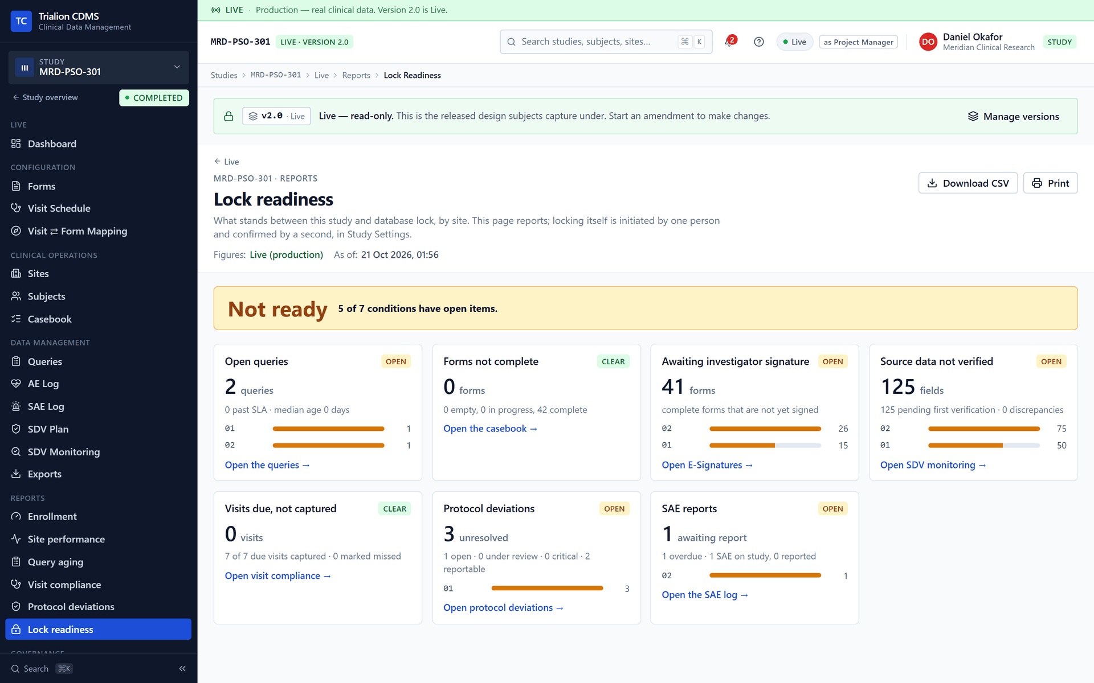Follow 'Open SDV monitoring' link
Image resolution: width=1094 pixels, height=683 pixels.
[933, 465]
